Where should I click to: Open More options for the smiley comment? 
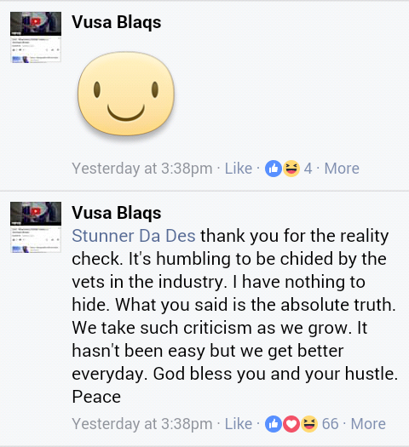tap(342, 169)
